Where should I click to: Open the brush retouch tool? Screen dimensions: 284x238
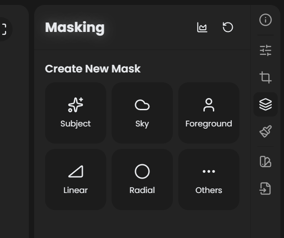pyautogui.click(x=266, y=131)
